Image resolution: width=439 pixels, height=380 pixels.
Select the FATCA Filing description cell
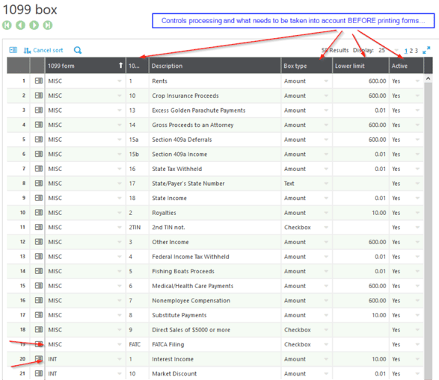coord(215,344)
